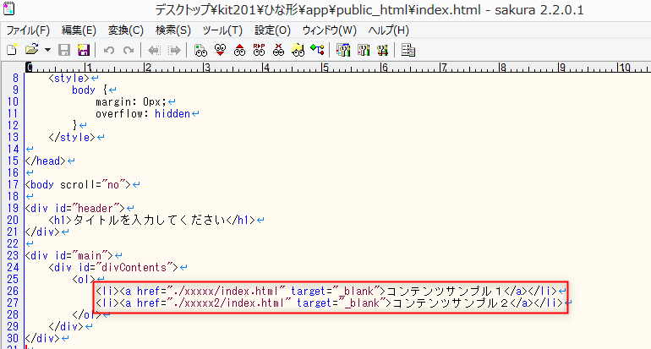Click the ./xxxxx/index.html href value
Viewport: 651px width, 349px height.
coord(227,291)
